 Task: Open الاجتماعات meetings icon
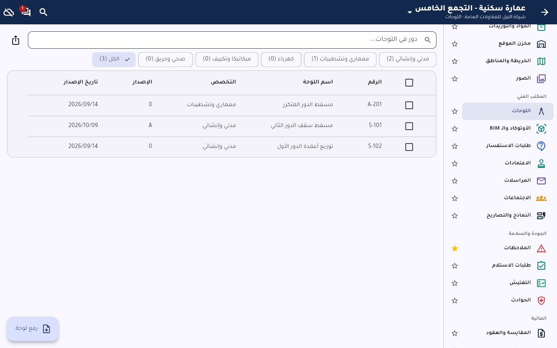pyautogui.click(x=541, y=198)
